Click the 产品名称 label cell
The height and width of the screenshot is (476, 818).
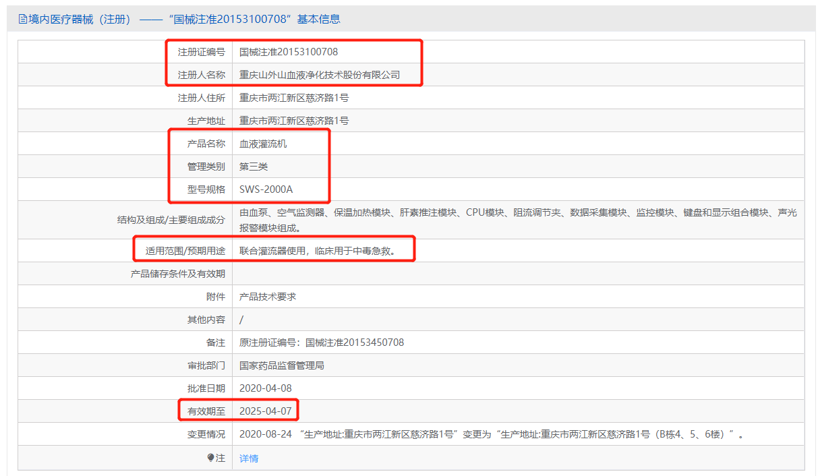(206, 144)
